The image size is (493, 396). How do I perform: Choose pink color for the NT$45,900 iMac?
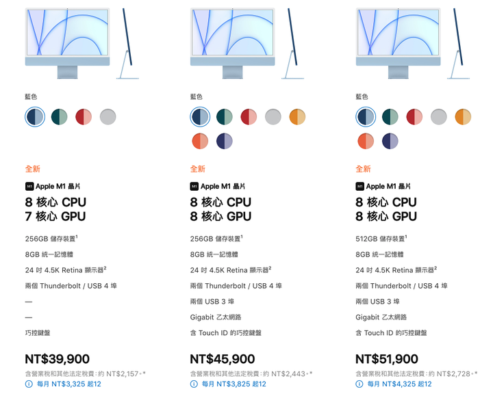coord(249,117)
